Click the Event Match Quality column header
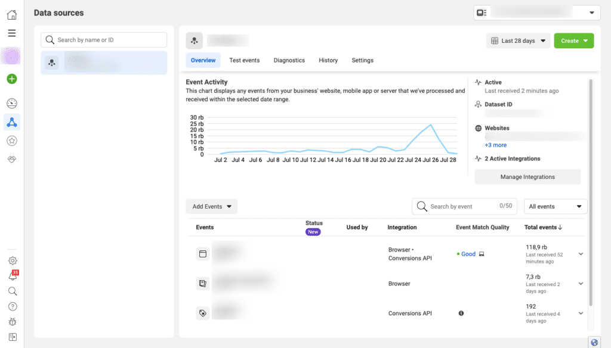611x348 pixels. (482, 227)
